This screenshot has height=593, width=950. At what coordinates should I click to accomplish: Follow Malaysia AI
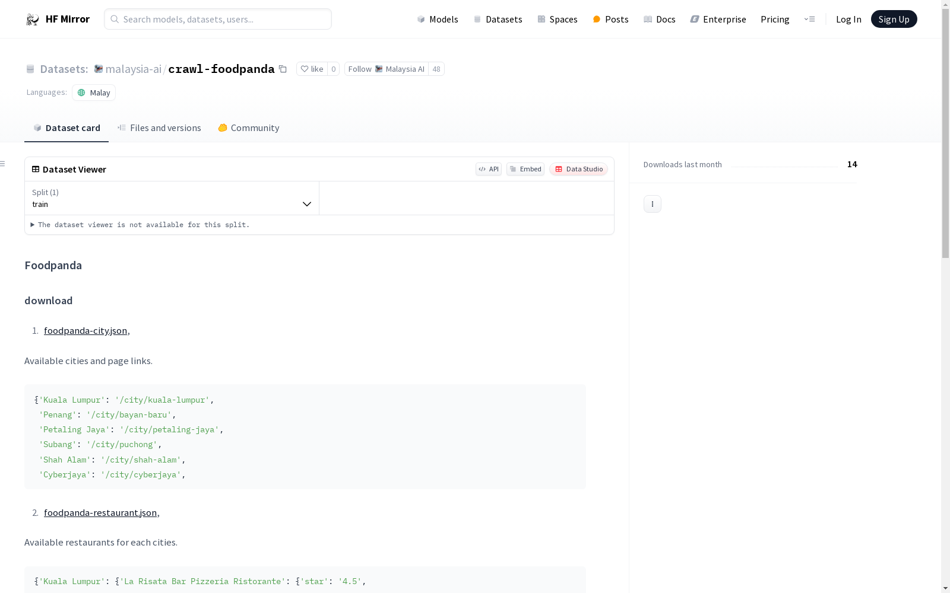tap(387, 69)
